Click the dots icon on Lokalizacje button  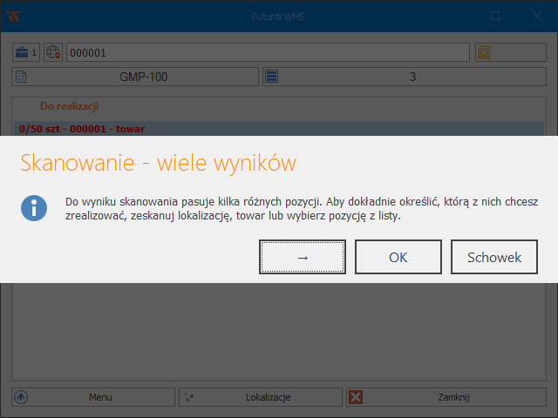pos(189,397)
